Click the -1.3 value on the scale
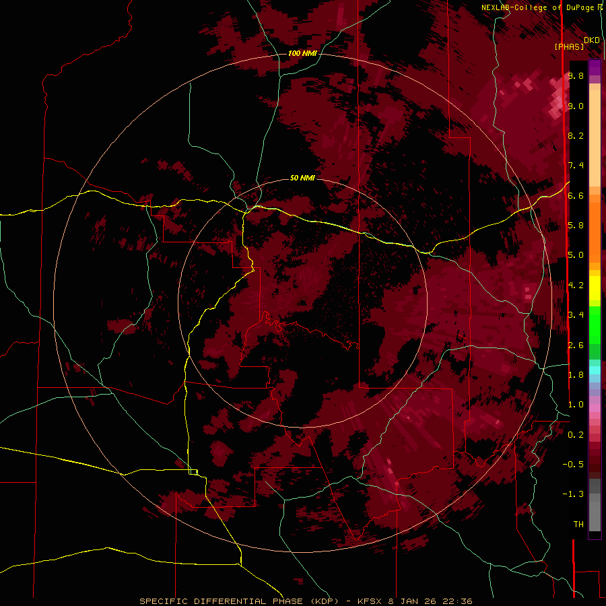Screen dimensions: 606x606 (x=573, y=494)
